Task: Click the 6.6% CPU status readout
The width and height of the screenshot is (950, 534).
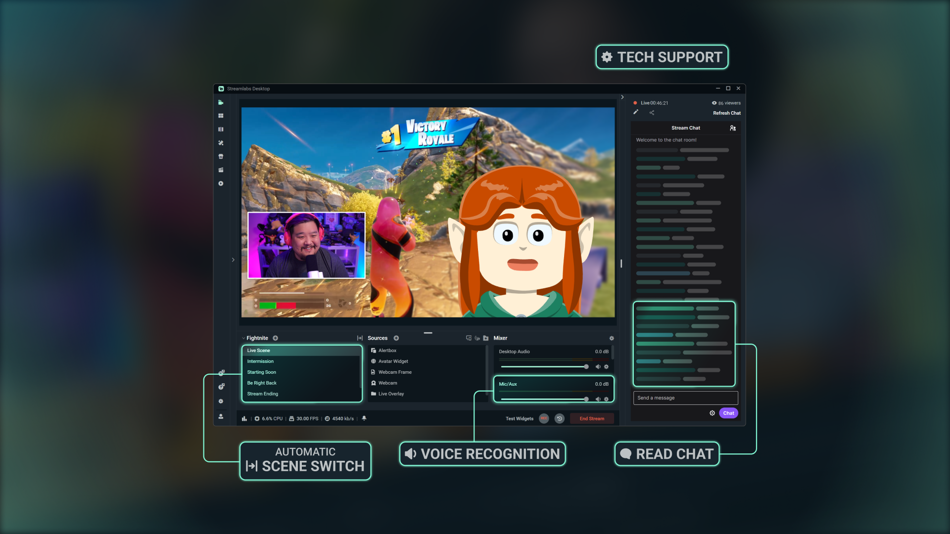Action: tap(268, 419)
